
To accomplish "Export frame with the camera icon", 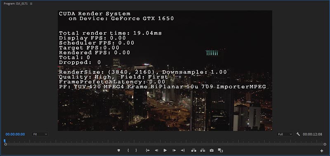I will click(x=212, y=150).
